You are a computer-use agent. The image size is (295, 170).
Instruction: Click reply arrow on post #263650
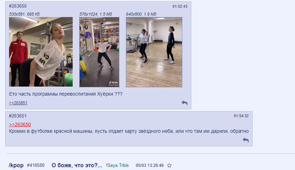[184, 103]
